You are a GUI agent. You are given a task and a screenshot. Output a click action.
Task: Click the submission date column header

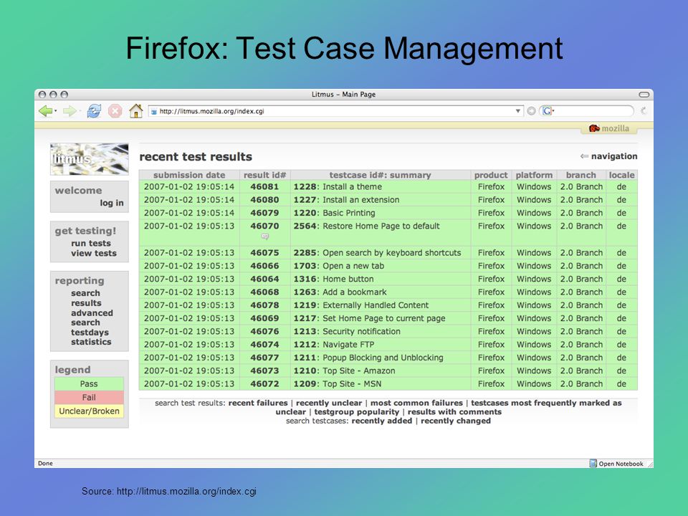click(189, 175)
